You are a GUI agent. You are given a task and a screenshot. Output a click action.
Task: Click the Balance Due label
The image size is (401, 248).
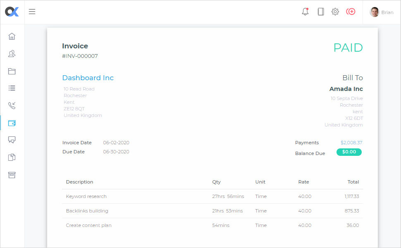coord(310,153)
